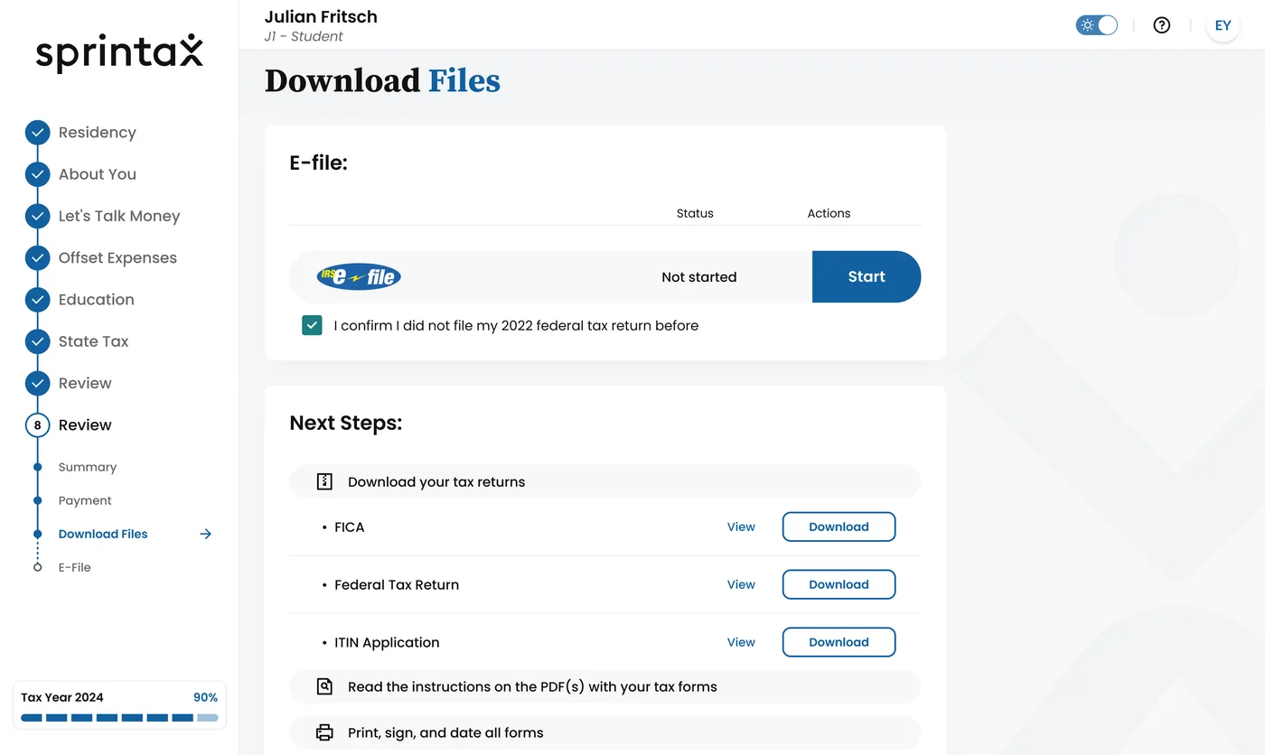This screenshot has height=755, width=1265.
Task: Go to the Payment sub-step
Action: pos(85,500)
